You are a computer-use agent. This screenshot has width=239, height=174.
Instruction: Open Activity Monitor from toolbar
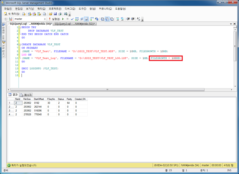pyautogui.click(x=66, y=14)
